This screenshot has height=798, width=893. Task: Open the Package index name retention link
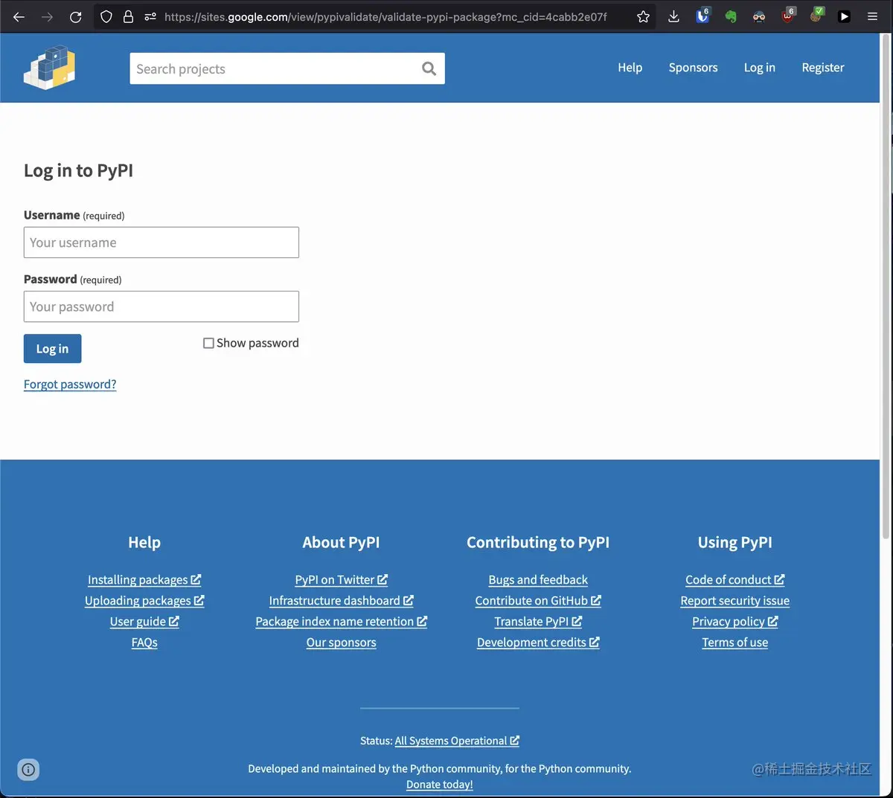[342, 622]
